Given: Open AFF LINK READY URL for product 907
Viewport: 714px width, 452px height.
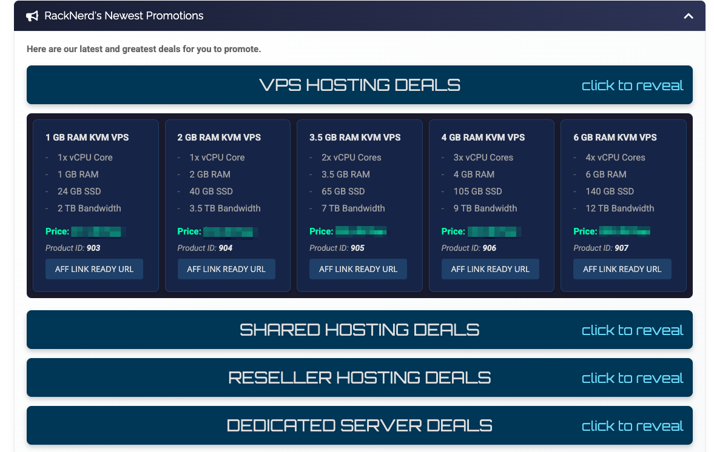Looking at the screenshot, I should click(x=622, y=269).
